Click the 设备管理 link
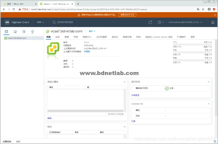This screenshot has height=144, width=218. pyautogui.click(x=135, y=95)
